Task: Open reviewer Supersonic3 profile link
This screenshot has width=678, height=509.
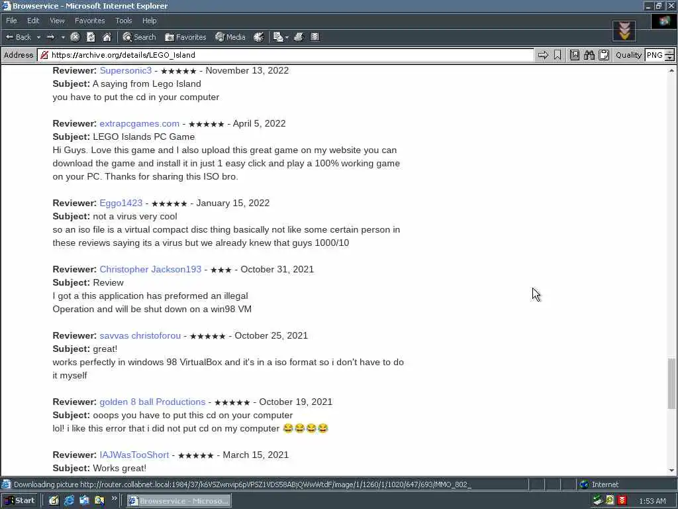Action: tap(125, 70)
